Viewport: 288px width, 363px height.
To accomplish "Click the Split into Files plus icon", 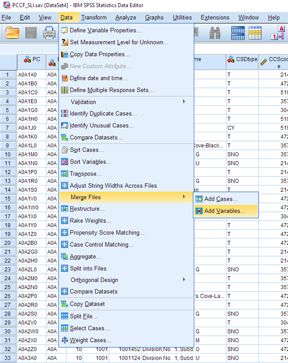I will pyautogui.click(x=65, y=268).
